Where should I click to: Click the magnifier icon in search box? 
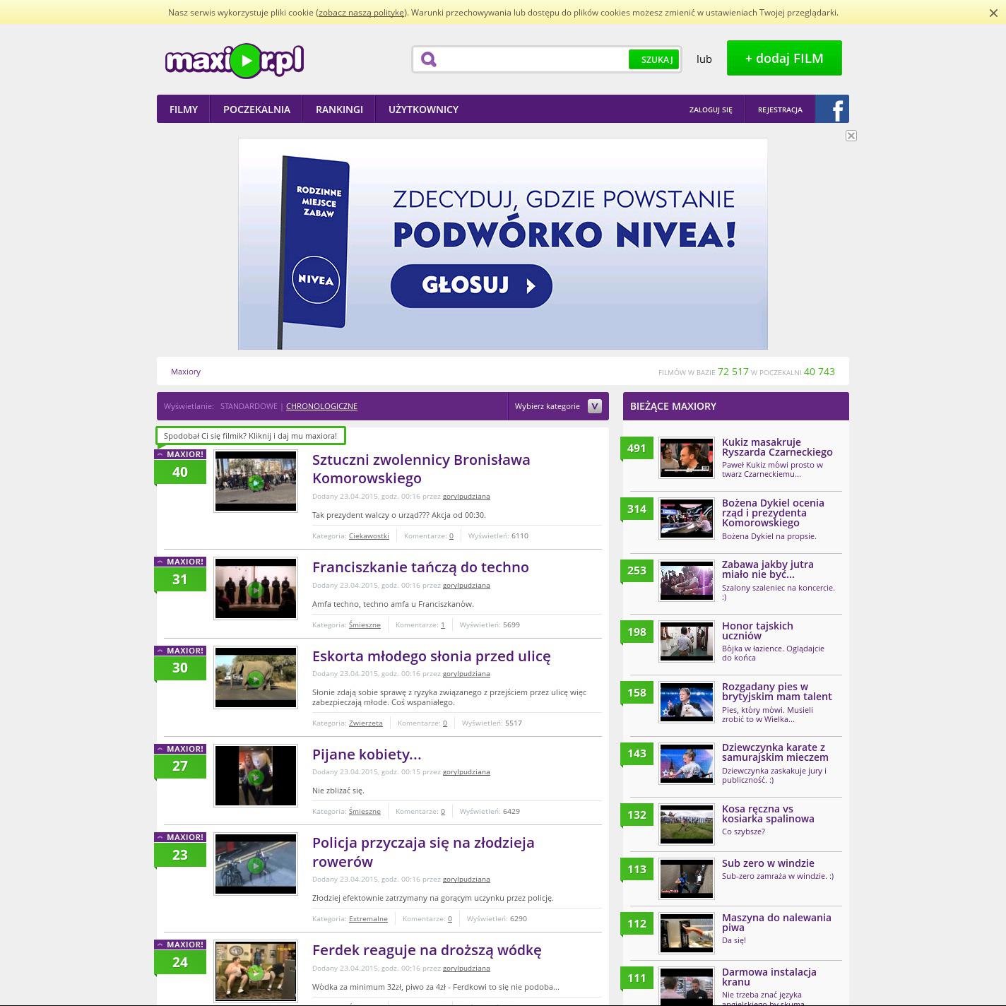429,60
